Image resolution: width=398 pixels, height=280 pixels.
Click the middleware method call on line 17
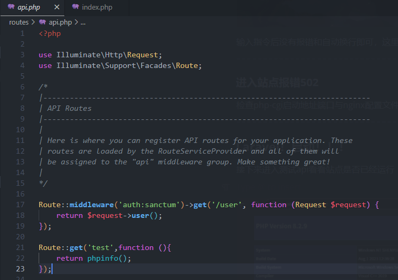91,205
